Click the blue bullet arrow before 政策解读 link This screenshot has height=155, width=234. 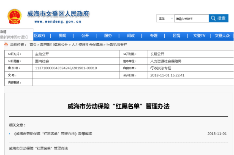click(x=10, y=134)
